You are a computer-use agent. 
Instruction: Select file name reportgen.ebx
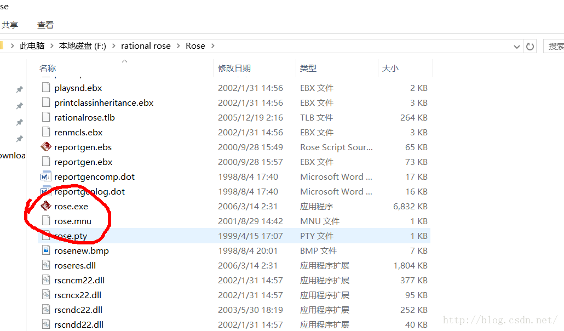tap(83, 162)
